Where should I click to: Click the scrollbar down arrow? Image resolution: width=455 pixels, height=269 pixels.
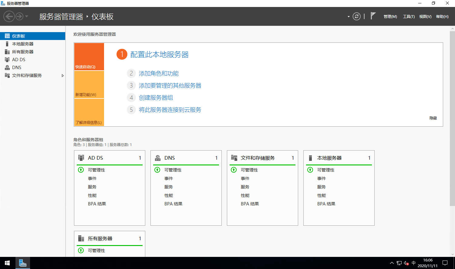tap(452, 254)
